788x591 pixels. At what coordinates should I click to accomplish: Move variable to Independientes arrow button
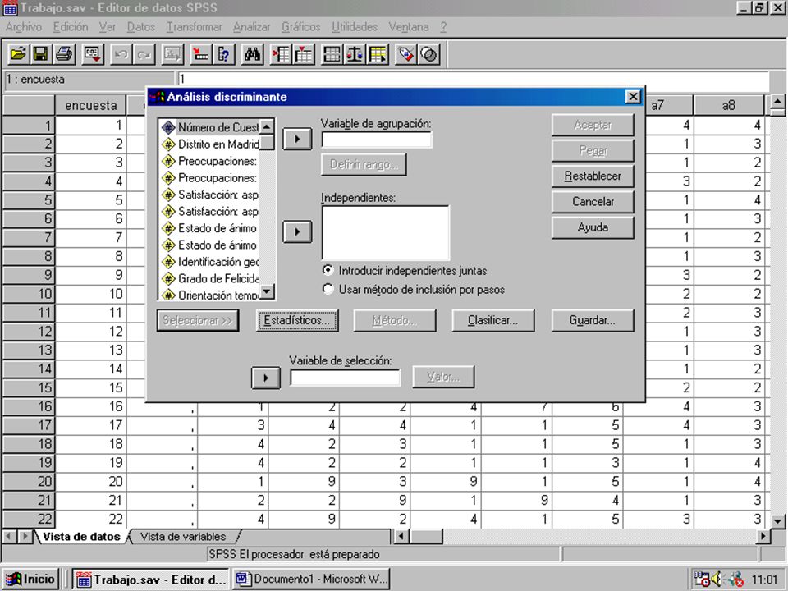click(297, 231)
